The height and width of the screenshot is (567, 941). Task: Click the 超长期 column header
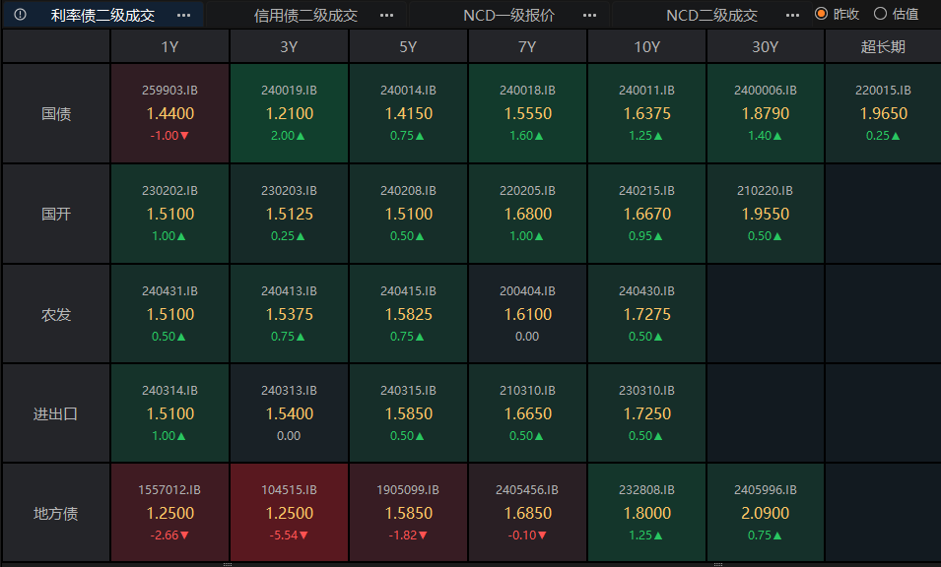click(883, 46)
